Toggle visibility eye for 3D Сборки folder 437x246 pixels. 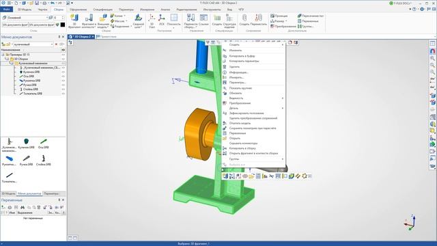coord(64,59)
